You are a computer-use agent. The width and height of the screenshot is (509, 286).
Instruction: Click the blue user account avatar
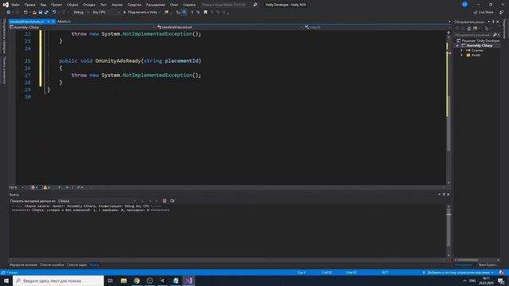464,5
